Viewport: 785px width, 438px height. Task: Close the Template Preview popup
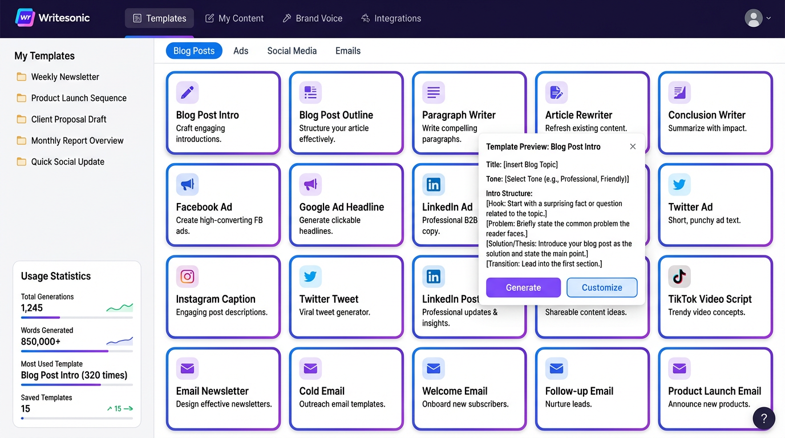[633, 147]
